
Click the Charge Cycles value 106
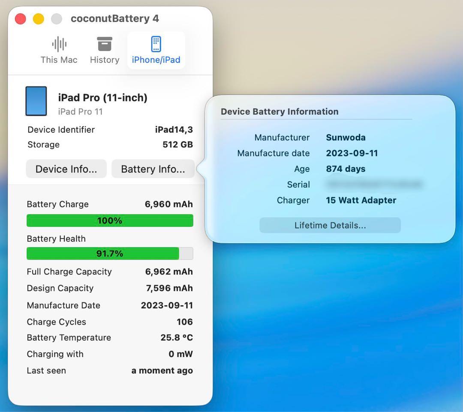184,322
